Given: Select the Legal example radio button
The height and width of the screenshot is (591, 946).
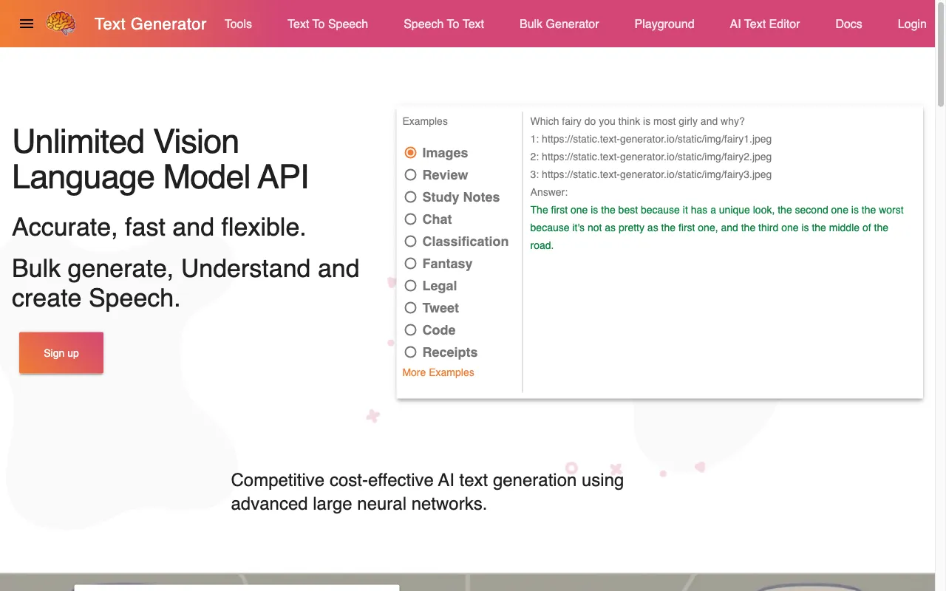Looking at the screenshot, I should click(411, 286).
